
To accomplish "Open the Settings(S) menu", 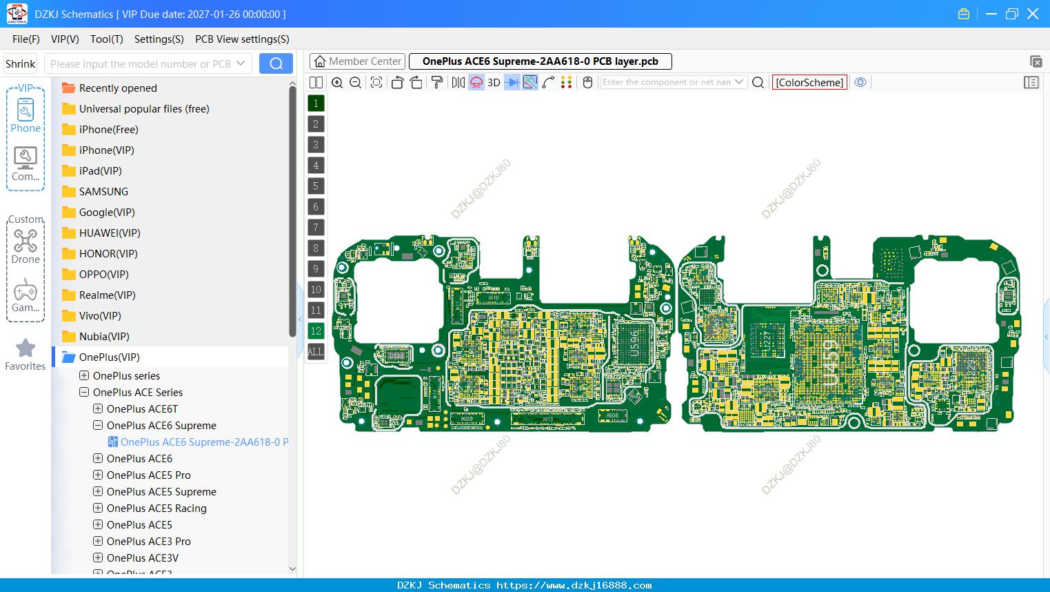I will coord(159,39).
